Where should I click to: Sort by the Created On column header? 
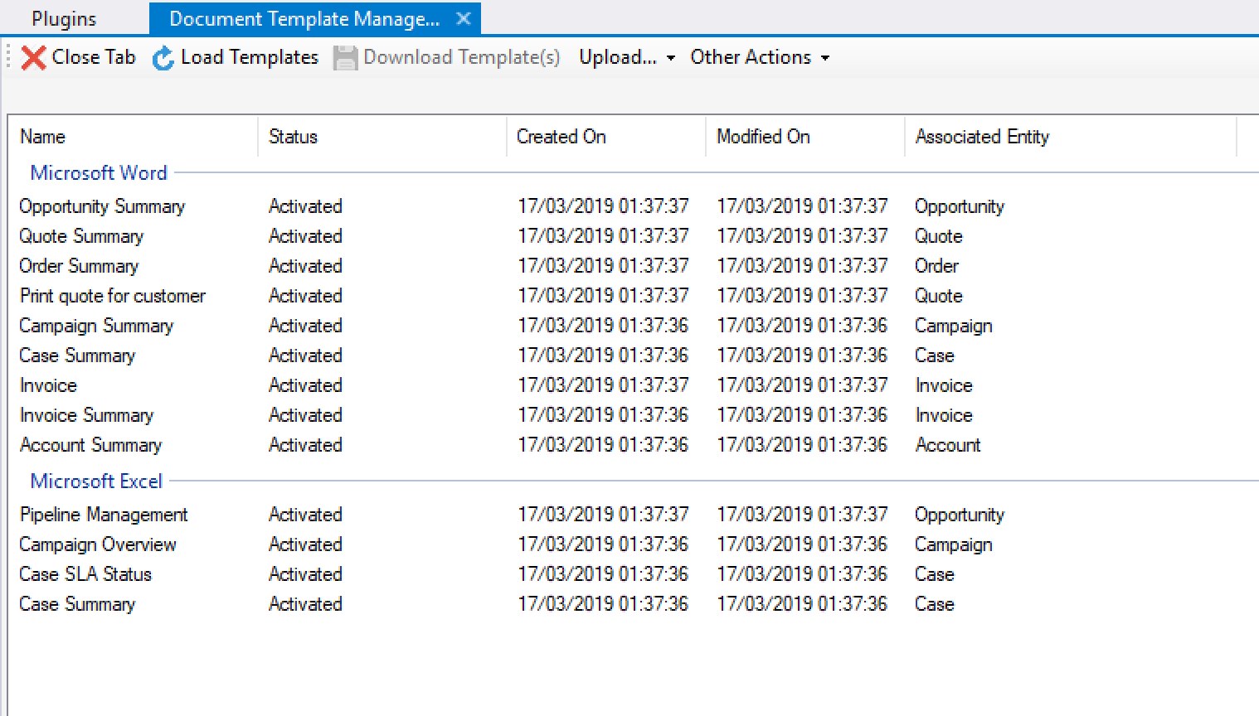pos(561,136)
